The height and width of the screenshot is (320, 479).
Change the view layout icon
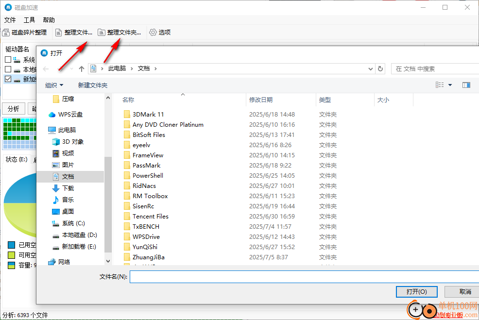coord(440,85)
